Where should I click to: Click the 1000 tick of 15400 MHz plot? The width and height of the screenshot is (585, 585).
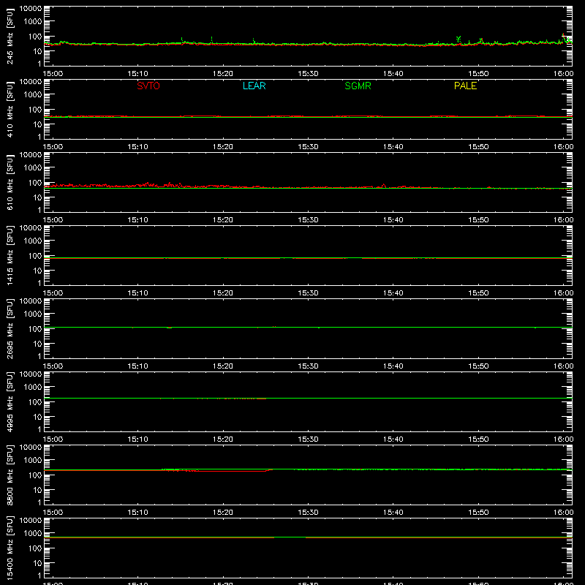coord(33,534)
